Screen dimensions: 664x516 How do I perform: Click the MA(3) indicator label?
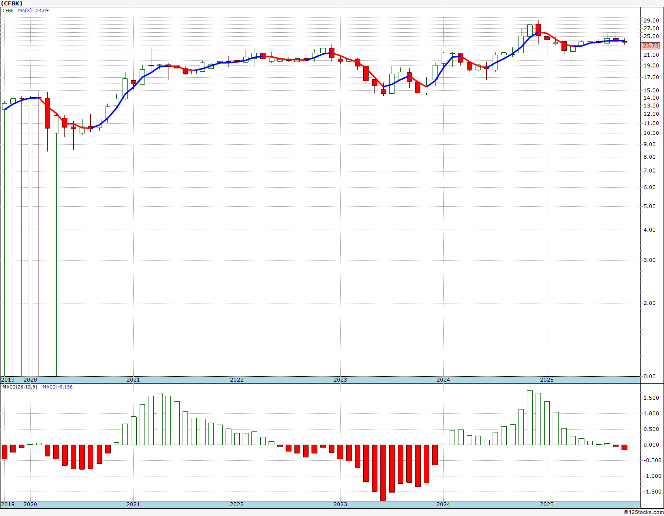tap(25, 10)
